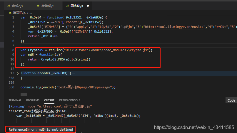Select the OUTPUT panel tab

click(49, 100)
